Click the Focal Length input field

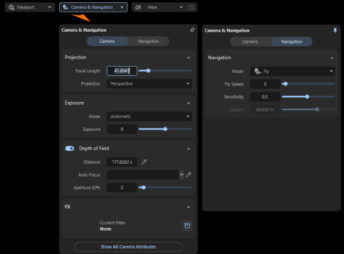(122, 71)
